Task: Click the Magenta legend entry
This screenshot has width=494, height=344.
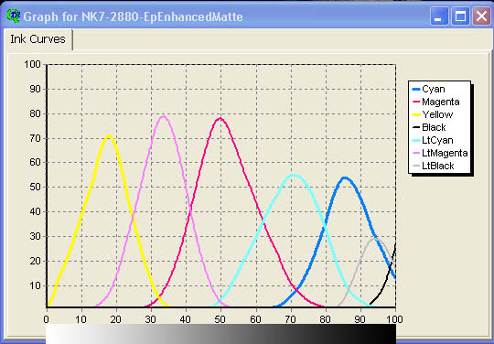Action: (x=435, y=102)
